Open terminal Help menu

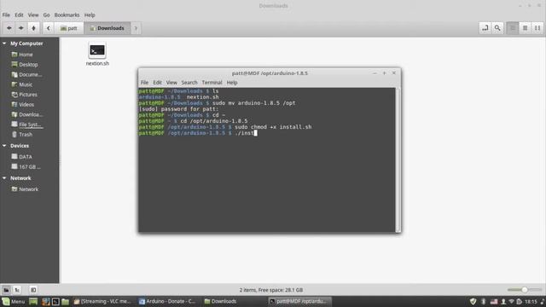(x=232, y=83)
